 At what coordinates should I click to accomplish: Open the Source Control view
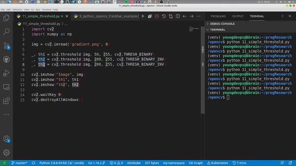(6, 46)
